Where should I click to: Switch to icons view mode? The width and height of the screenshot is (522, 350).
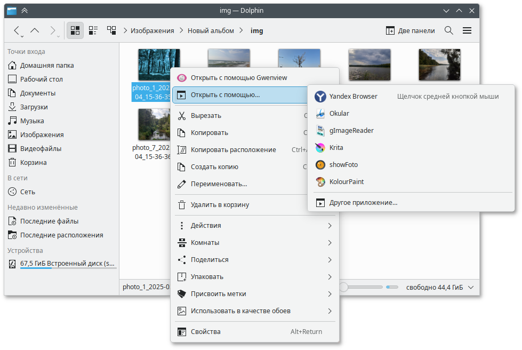tap(75, 30)
